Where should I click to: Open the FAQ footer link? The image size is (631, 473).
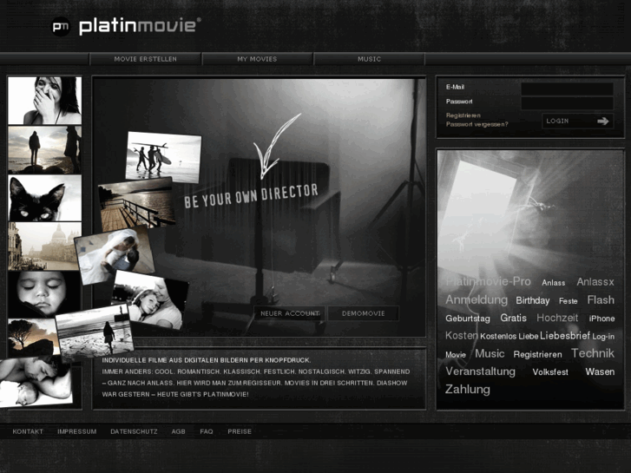[x=207, y=431]
